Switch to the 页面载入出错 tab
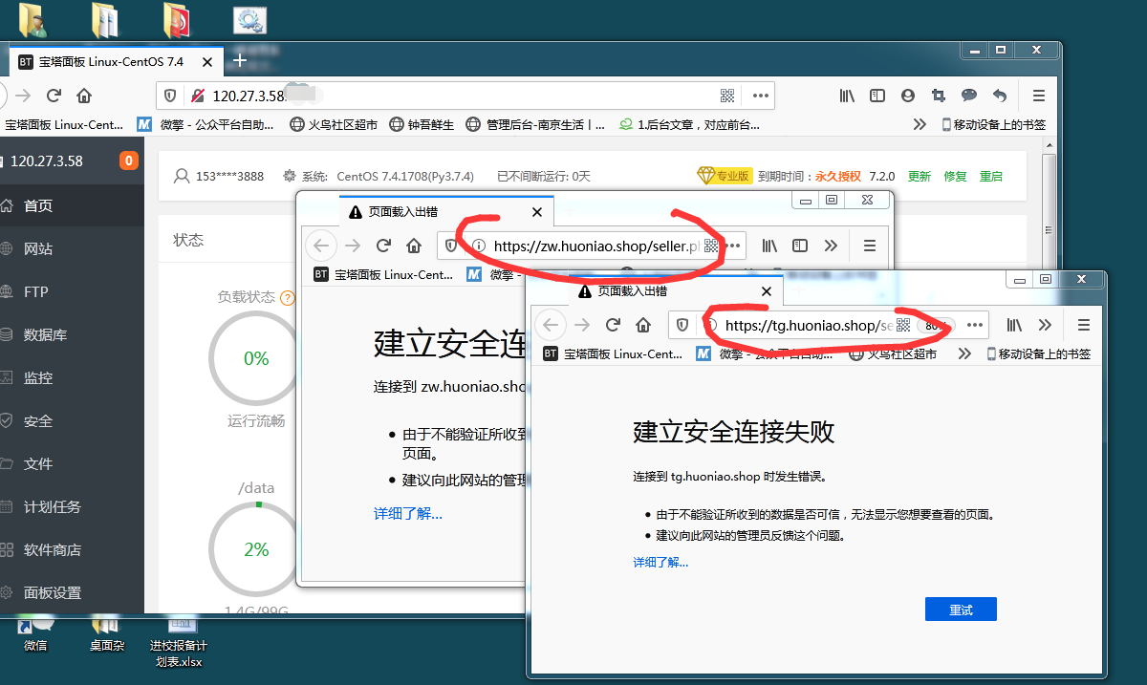The width and height of the screenshot is (1147, 685). (x=631, y=292)
